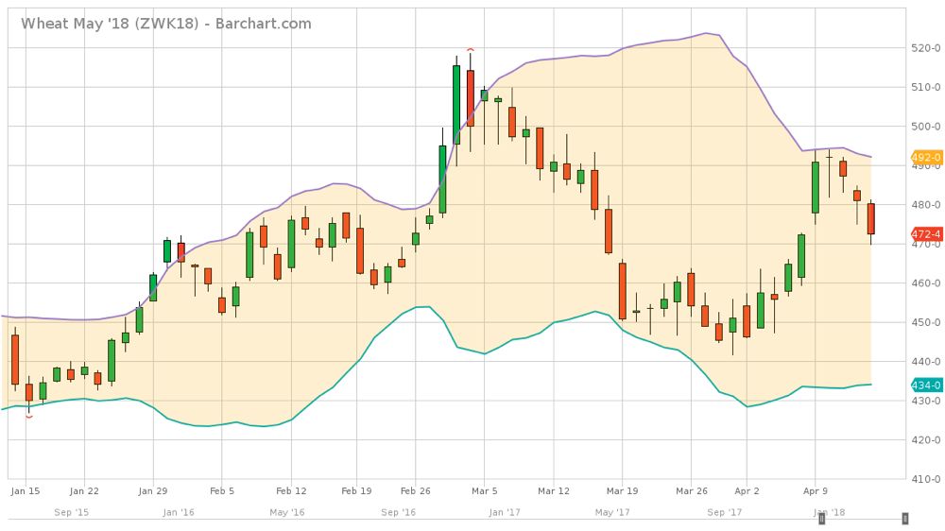Viewport: 945px width, 531px height.
Task: Click the tall green candle at Apr 9
Action: [x=816, y=187]
